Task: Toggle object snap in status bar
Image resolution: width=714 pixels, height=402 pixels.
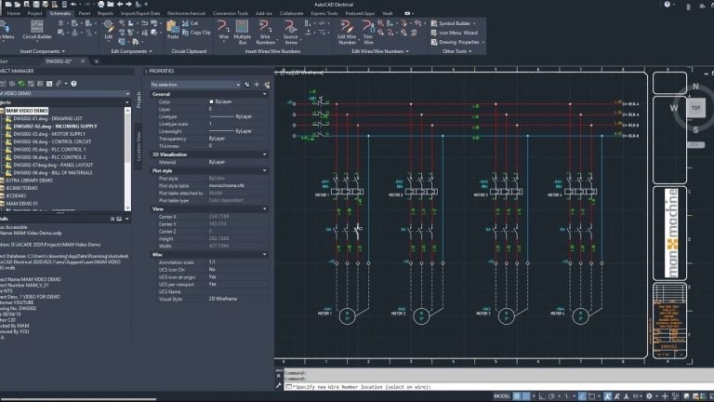Action: [x=591, y=396]
